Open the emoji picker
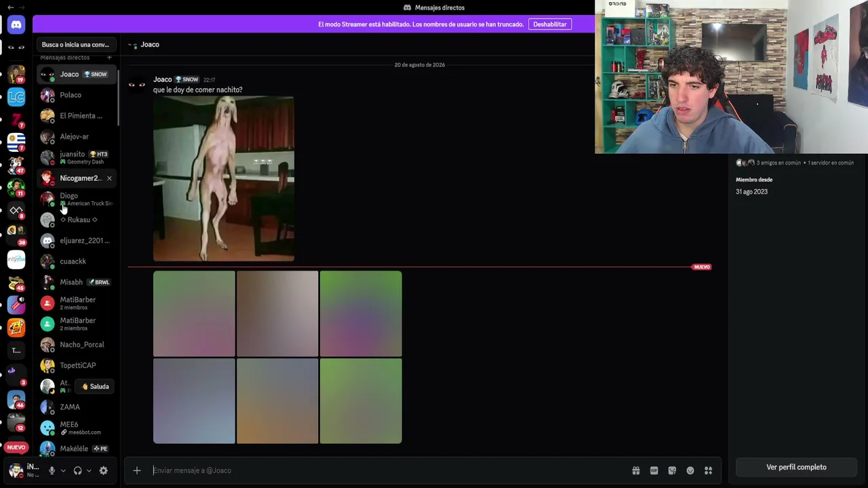 690,470
